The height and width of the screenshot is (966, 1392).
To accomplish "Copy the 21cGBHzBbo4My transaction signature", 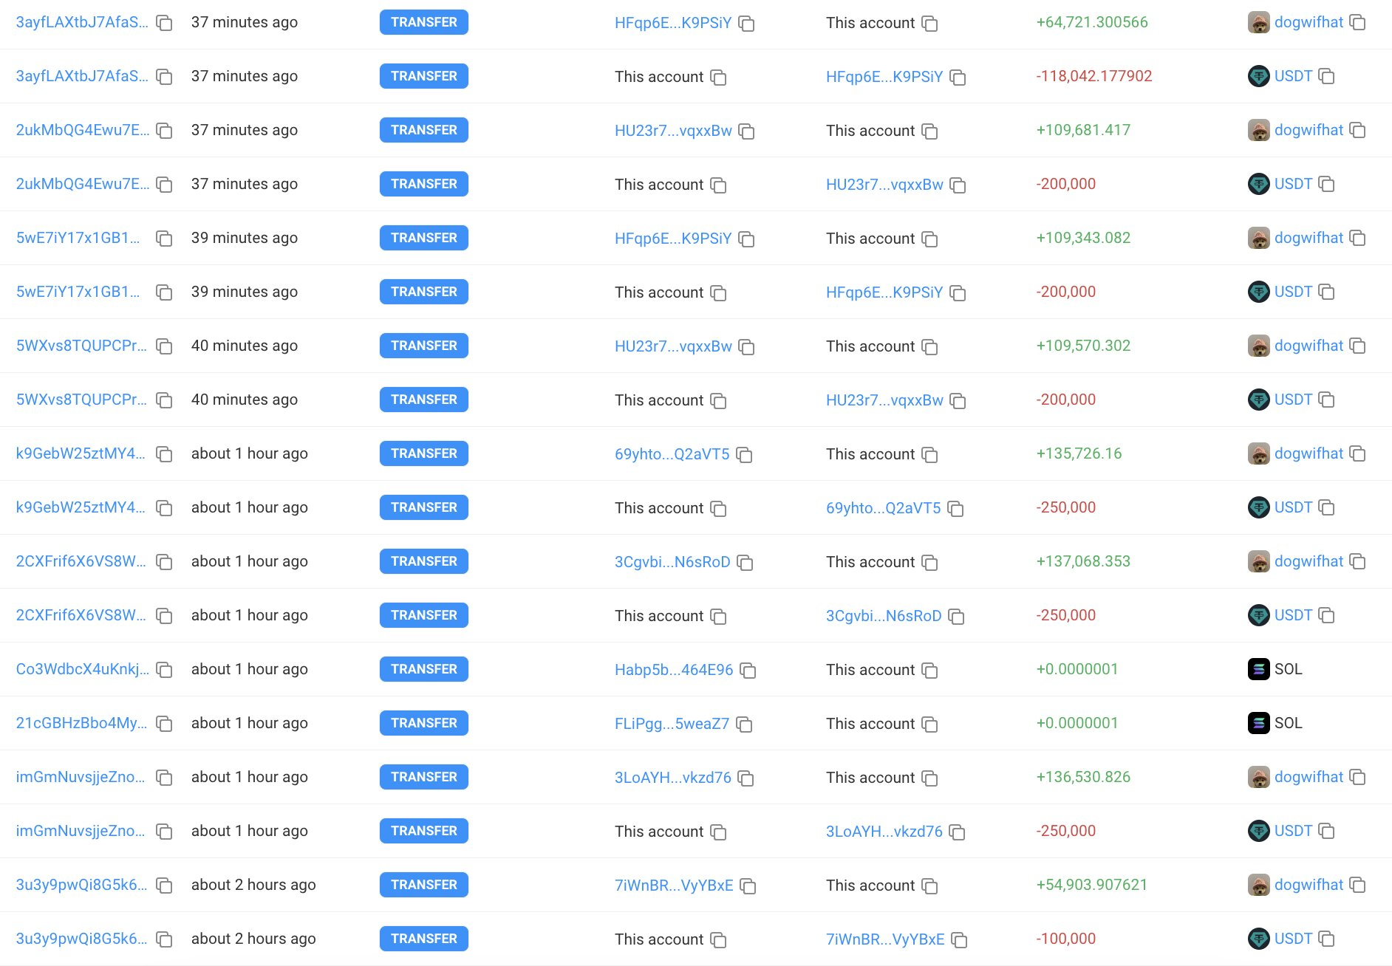I will 164,724.
